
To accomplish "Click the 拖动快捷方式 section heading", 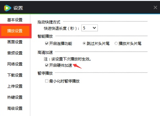I will [x=49, y=22].
